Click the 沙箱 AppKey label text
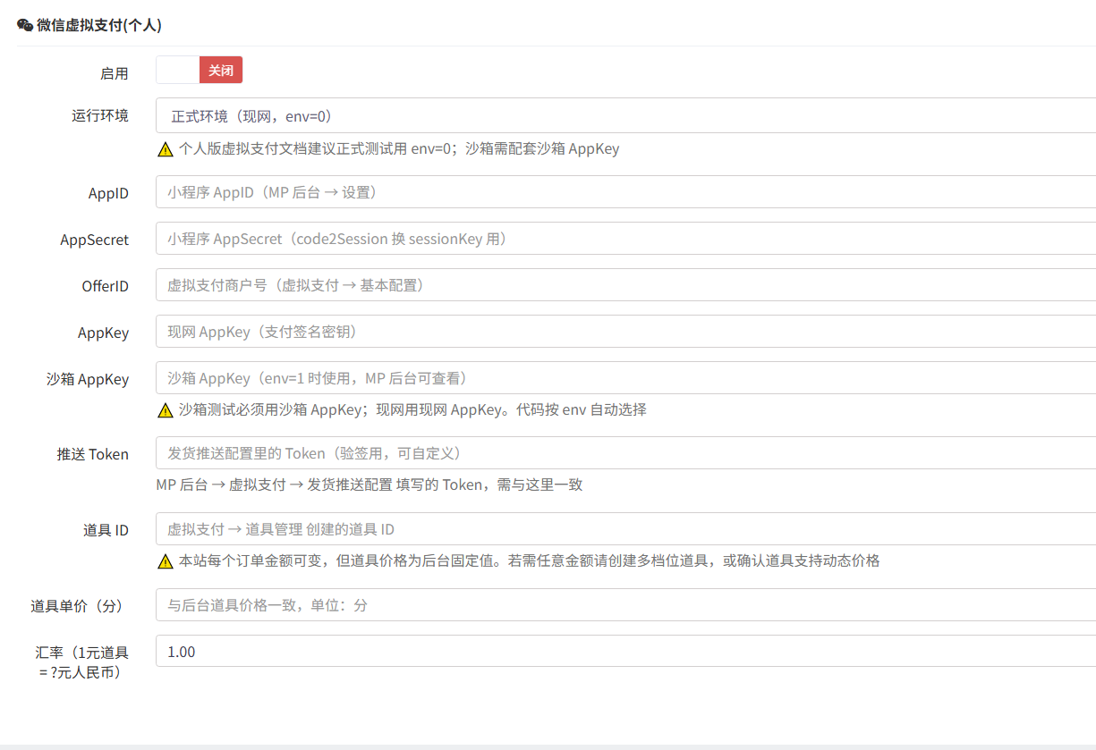The image size is (1096, 750). tap(88, 379)
